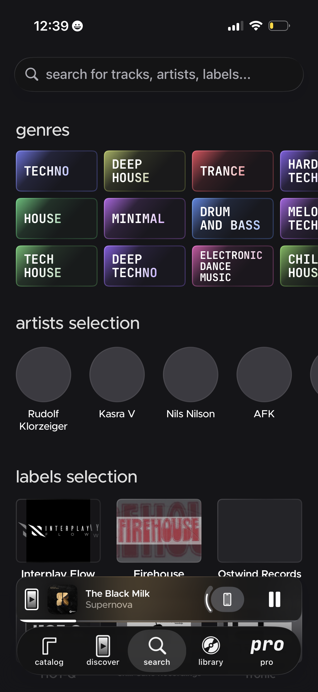Viewport: 318px width, 692px height.
Task: Tap the play preview icon in the mini player
Action: coord(31,600)
